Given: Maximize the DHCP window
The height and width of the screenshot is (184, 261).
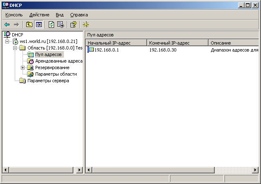Looking at the screenshot, I should tap(247, 5).
